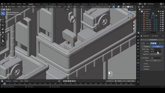Switch to the Sculpting workspace tab

(45, 4)
